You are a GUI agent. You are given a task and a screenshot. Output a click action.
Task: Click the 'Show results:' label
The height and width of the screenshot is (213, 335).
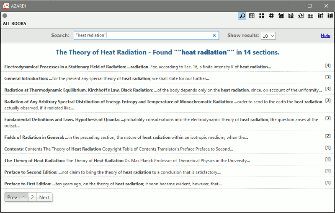243,36
